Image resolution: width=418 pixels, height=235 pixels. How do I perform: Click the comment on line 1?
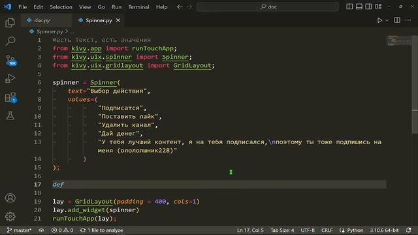tap(102, 40)
